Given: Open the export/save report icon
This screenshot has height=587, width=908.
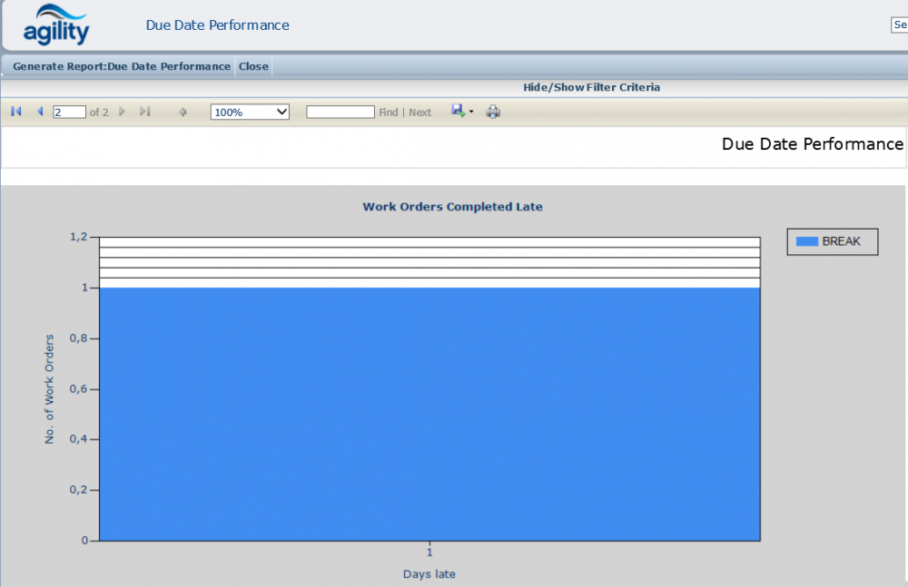Looking at the screenshot, I should (456, 111).
